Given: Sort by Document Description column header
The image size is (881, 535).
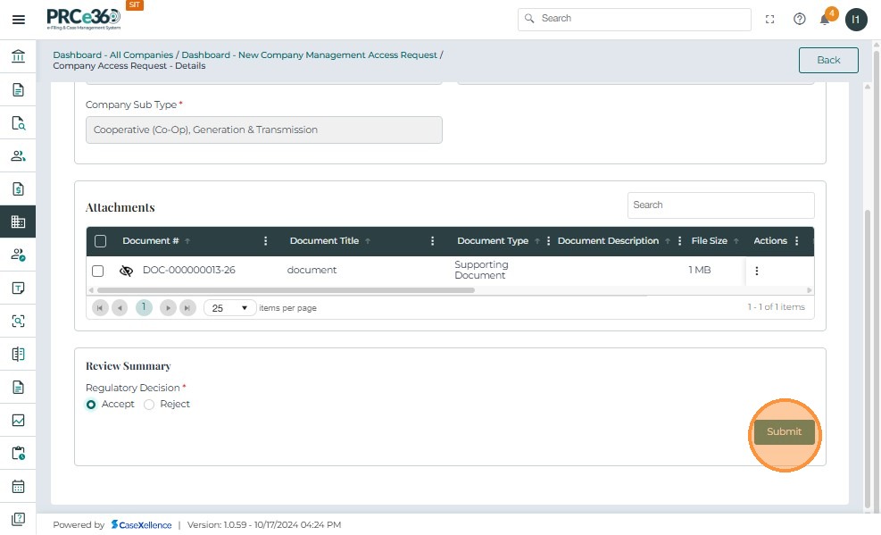Looking at the screenshot, I should 608,240.
